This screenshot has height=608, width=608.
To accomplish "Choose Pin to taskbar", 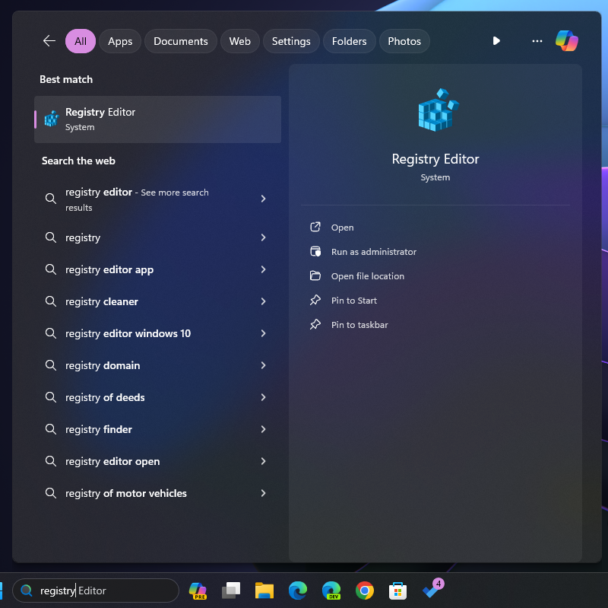I will tap(359, 325).
